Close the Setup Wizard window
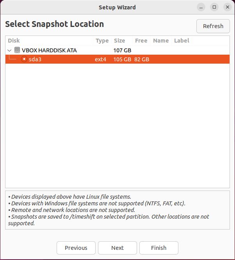Screen dimensions: 235x260 (x=228, y=7)
